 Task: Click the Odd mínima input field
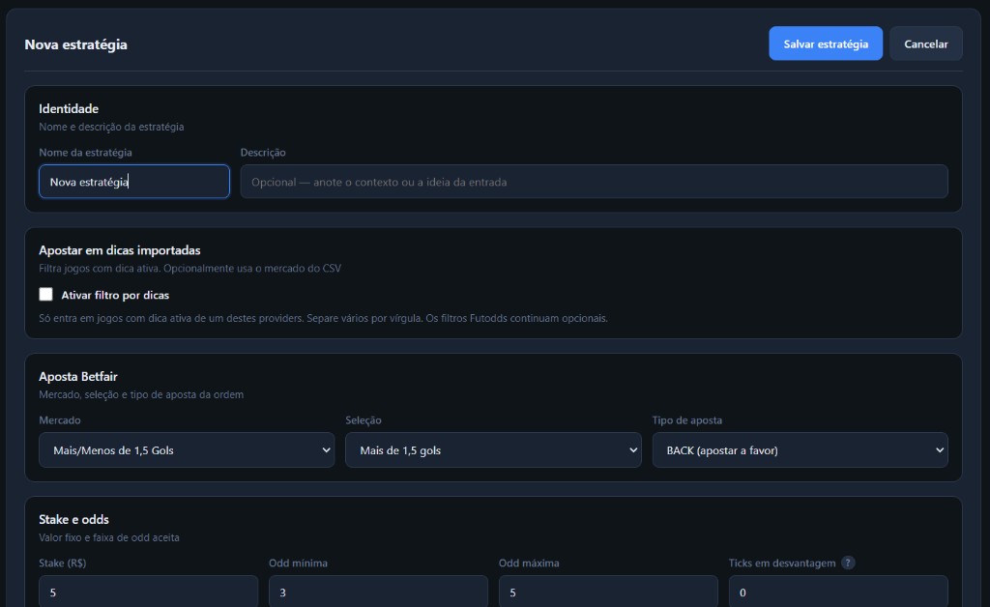click(378, 592)
